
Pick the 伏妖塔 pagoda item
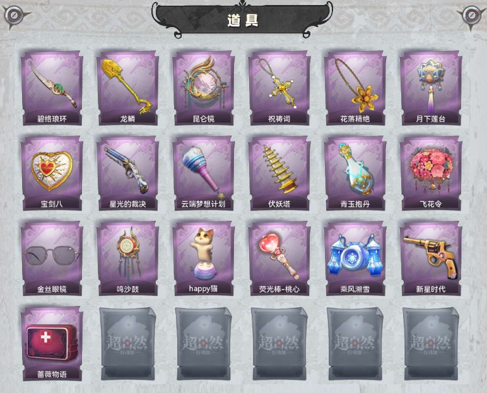point(279,173)
